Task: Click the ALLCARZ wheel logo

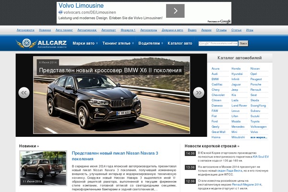Action: tap(26, 43)
